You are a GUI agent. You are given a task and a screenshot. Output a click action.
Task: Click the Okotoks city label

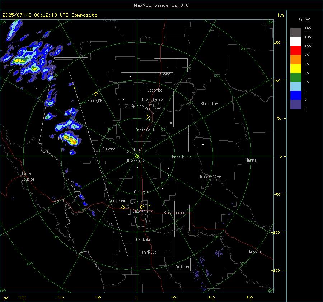click(144, 240)
